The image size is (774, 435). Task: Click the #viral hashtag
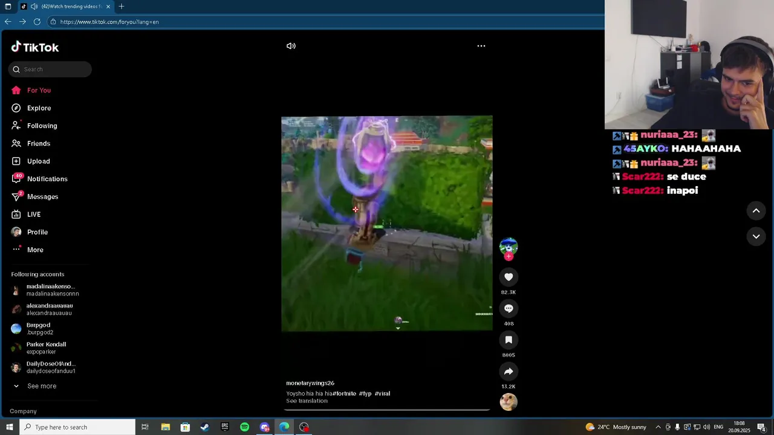pos(382,393)
